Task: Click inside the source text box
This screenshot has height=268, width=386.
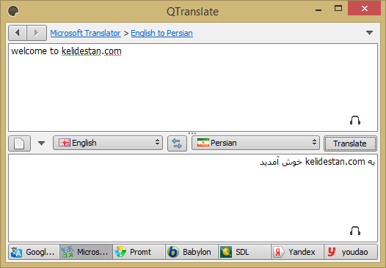Action: 193,87
